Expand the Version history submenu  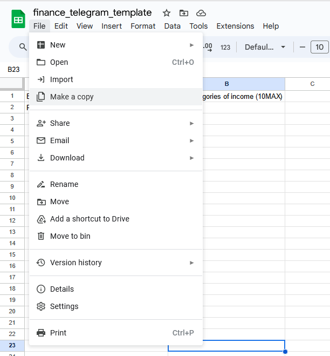(116, 263)
